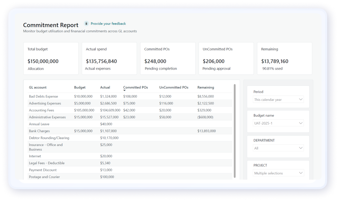Open the Provide your feedback link
Screen dimensions: 339x201
tap(108, 24)
